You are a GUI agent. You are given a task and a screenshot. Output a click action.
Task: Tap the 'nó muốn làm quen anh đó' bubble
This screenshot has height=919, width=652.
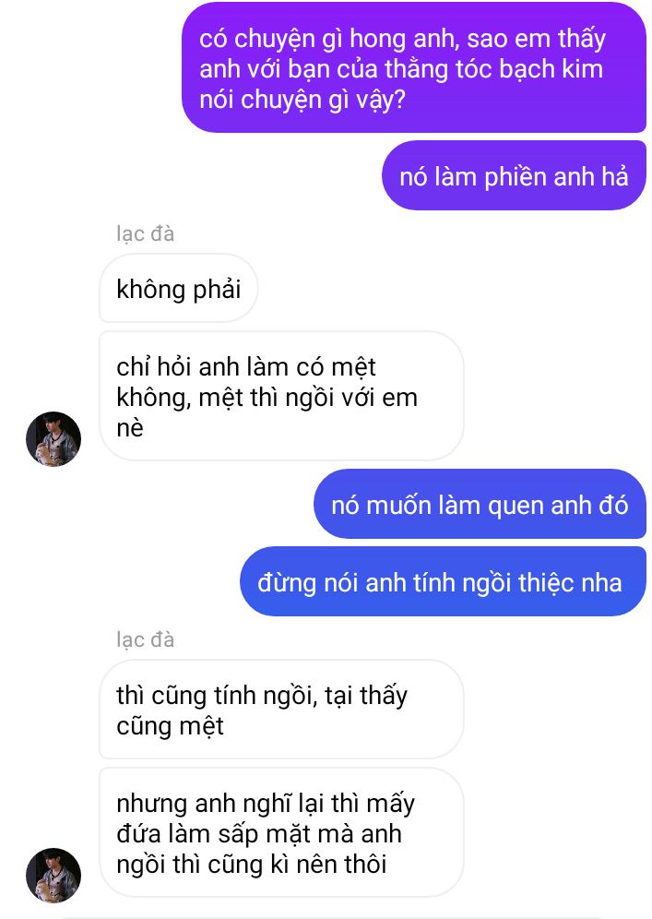tap(480, 504)
